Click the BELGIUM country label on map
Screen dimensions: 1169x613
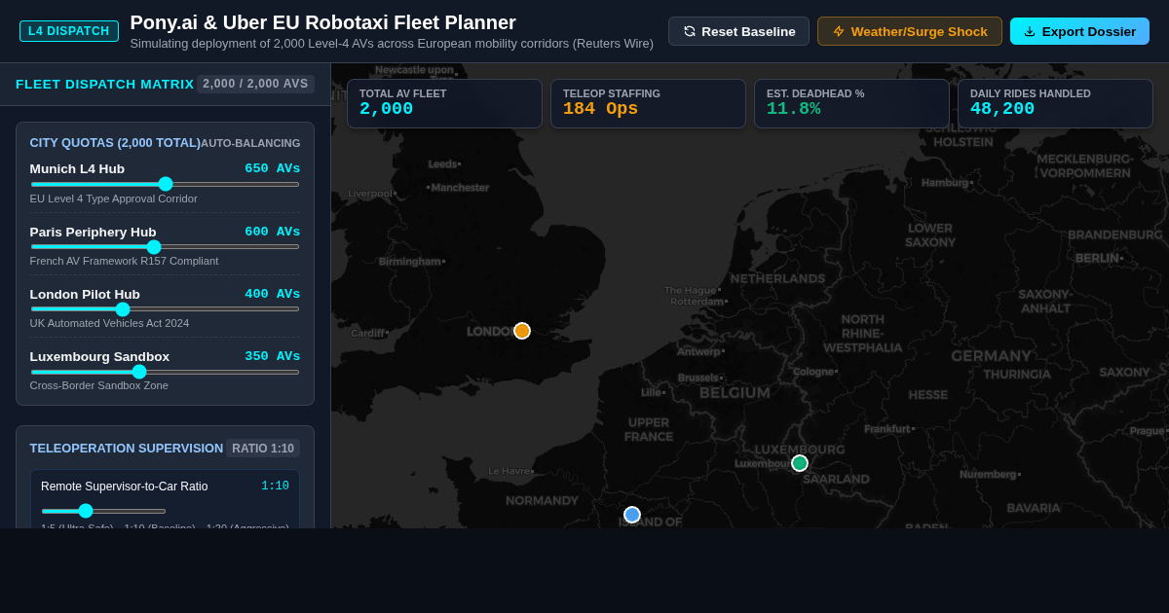click(735, 393)
